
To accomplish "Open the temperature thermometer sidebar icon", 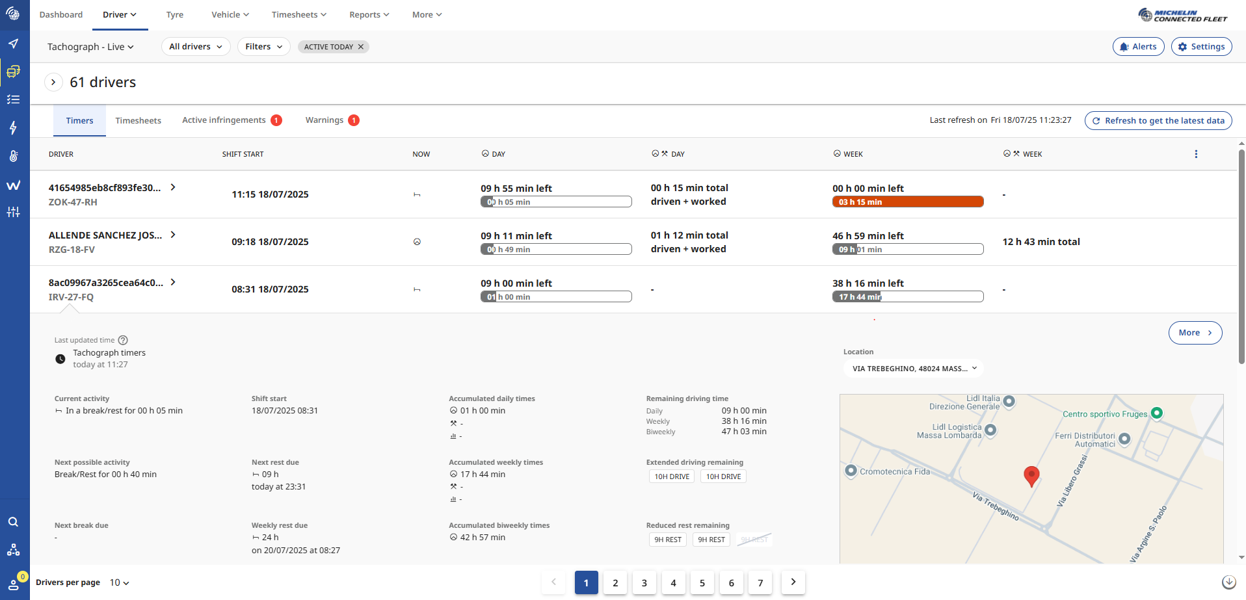I will [14, 156].
